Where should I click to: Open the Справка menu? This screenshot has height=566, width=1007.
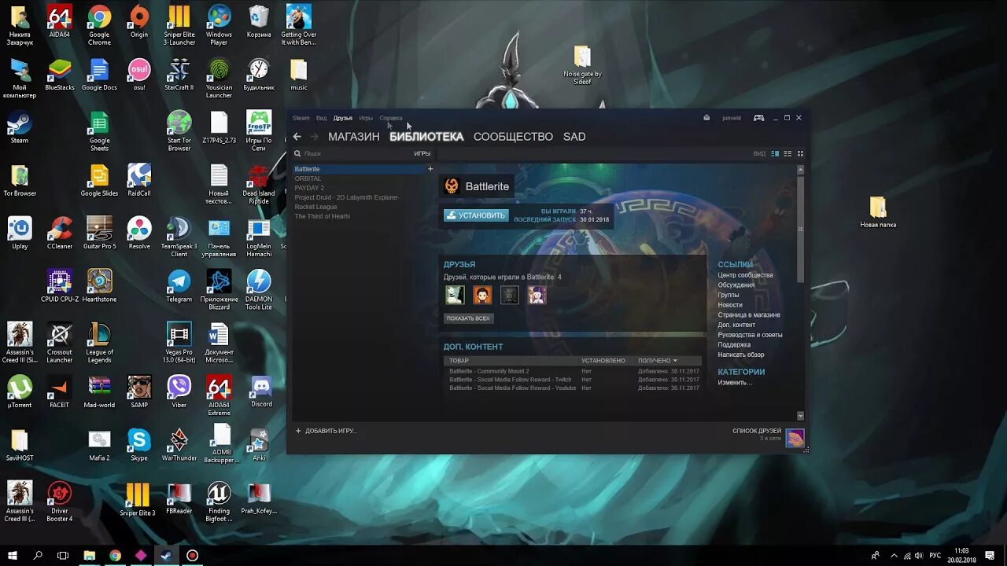(x=390, y=118)
